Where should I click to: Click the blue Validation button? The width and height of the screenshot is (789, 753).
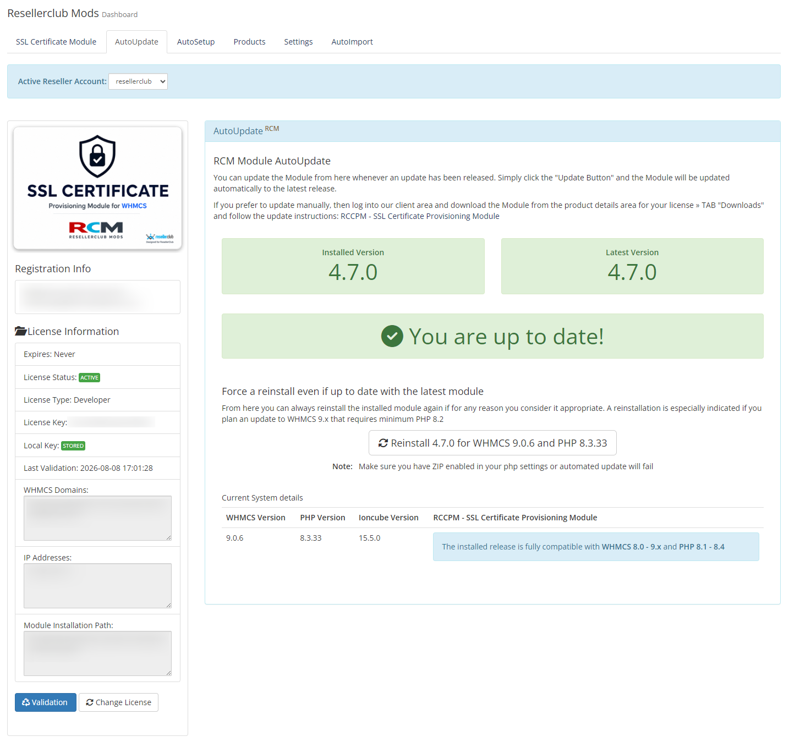pyautogui.click(x=46, y=702)
